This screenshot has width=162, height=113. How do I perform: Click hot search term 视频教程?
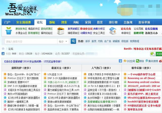point(134,41)
